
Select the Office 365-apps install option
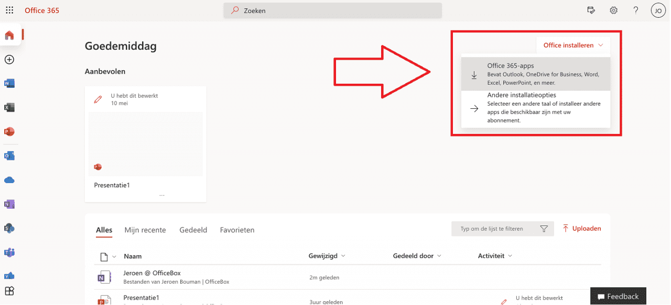(536, 74)
